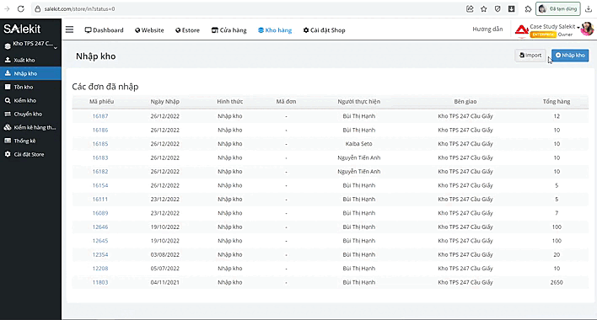Open the browser extensions puzzle icon
The height and width of the screenshot is (320, 597).
click(x=528, y=8)
